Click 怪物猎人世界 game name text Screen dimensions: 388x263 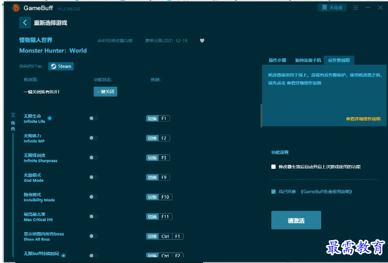click(x=36, y=40)
